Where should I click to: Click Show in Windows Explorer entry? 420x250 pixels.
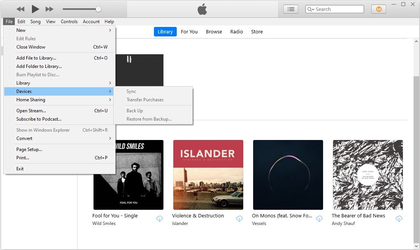tap(59, 130)
